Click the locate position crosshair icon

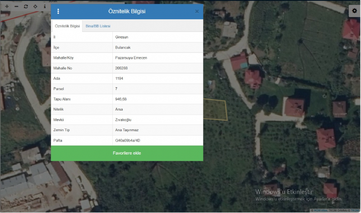pyautogui.click(x=35, y=7)
